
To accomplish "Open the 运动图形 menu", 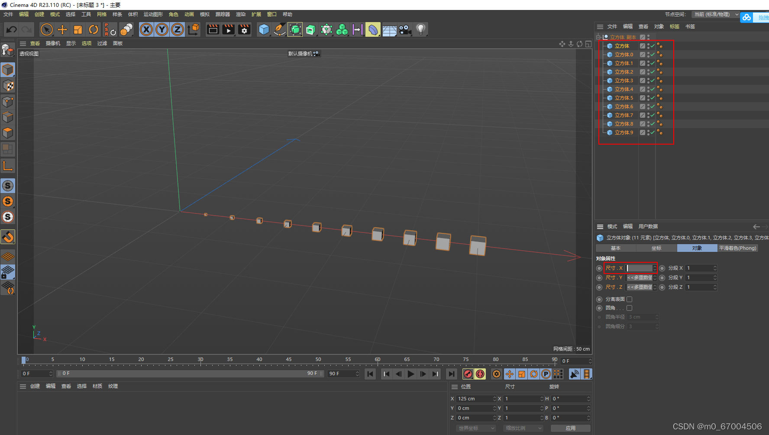I will (153, 14).
